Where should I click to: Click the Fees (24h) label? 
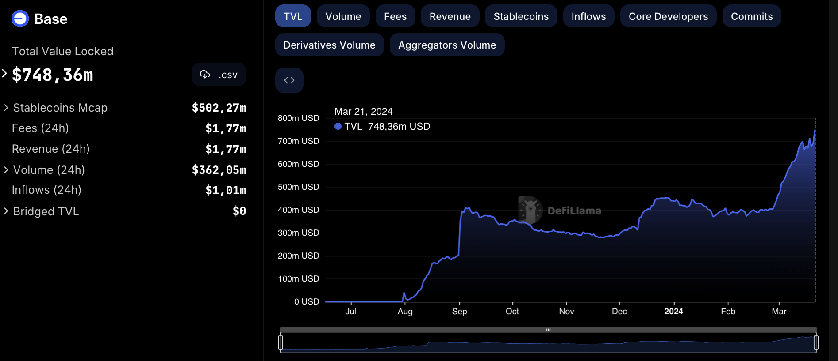[x=40, y=128]
